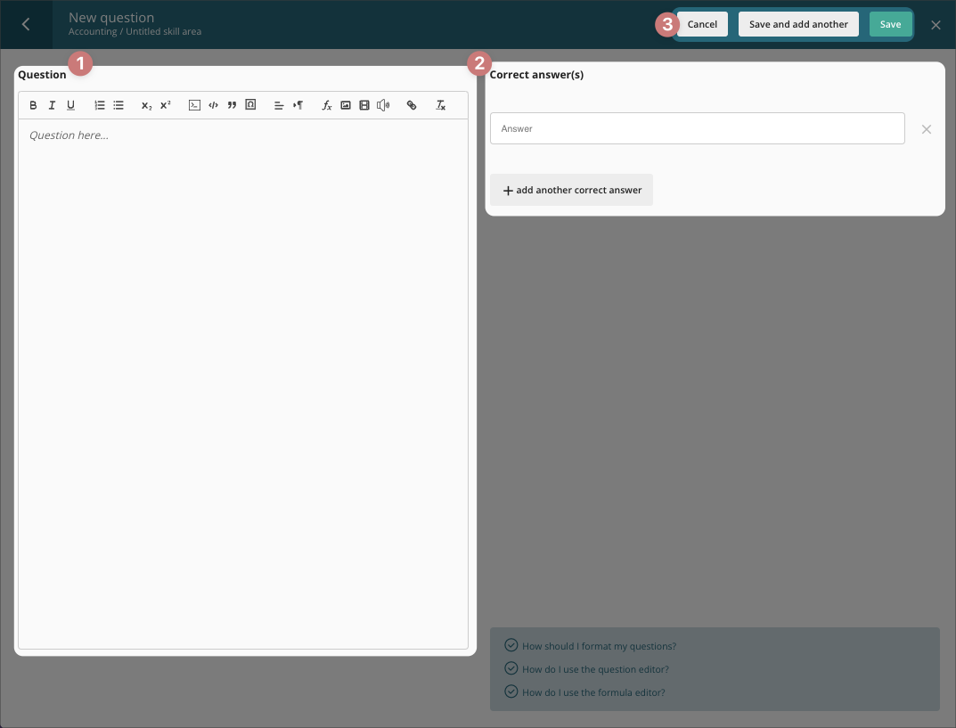Insert a numbered list
Image resolution: width=956 pixels, height=728 pixels.
100,105
